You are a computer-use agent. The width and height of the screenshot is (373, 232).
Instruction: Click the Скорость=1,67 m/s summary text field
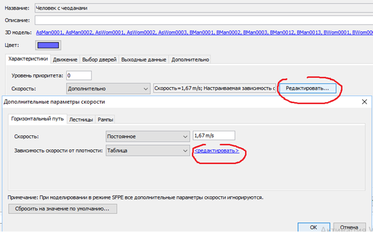tap(214, 88)
